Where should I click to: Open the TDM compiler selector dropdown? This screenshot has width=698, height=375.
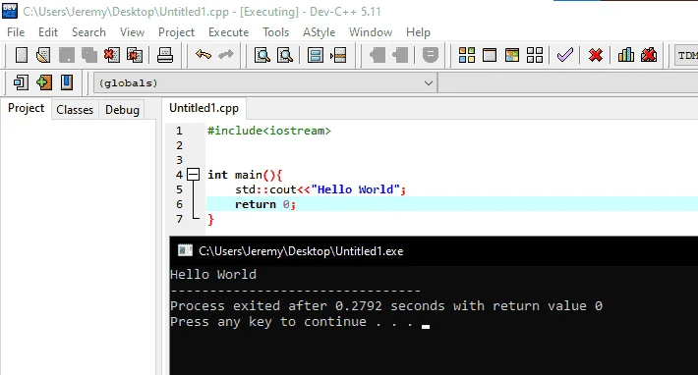tap(686, 56)
